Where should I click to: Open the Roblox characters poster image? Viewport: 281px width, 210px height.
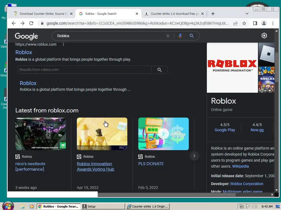(266, 80)
